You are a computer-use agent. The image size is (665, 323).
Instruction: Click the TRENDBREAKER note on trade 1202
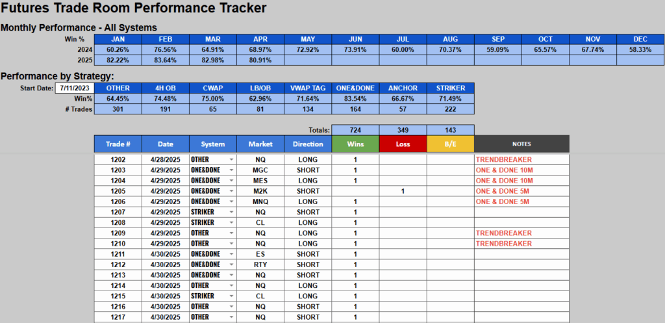tap(504, 160)
